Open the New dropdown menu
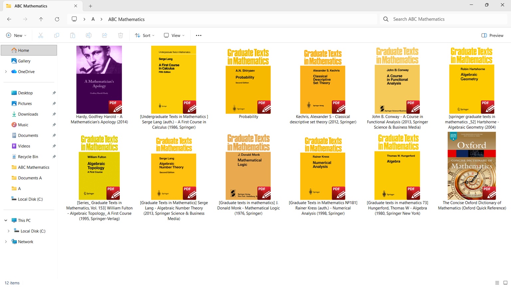 point(16,36)
